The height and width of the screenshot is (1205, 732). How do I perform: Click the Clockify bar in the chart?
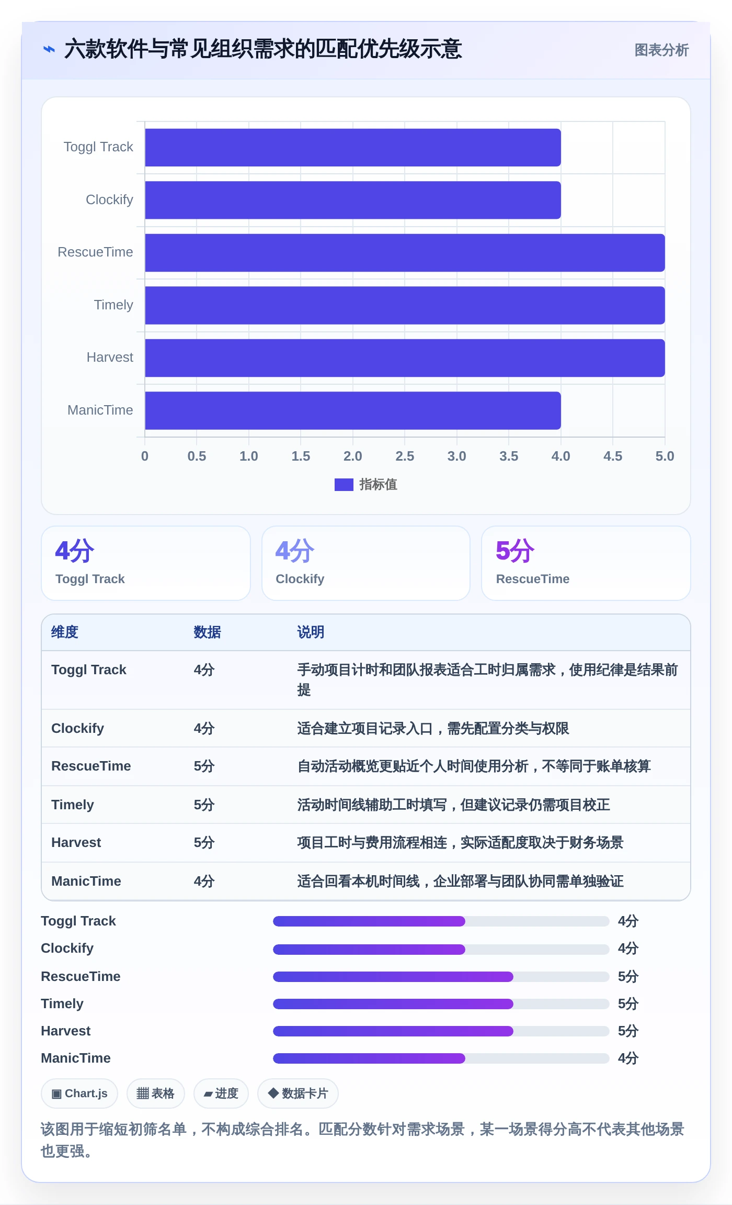tap(353, 200)
